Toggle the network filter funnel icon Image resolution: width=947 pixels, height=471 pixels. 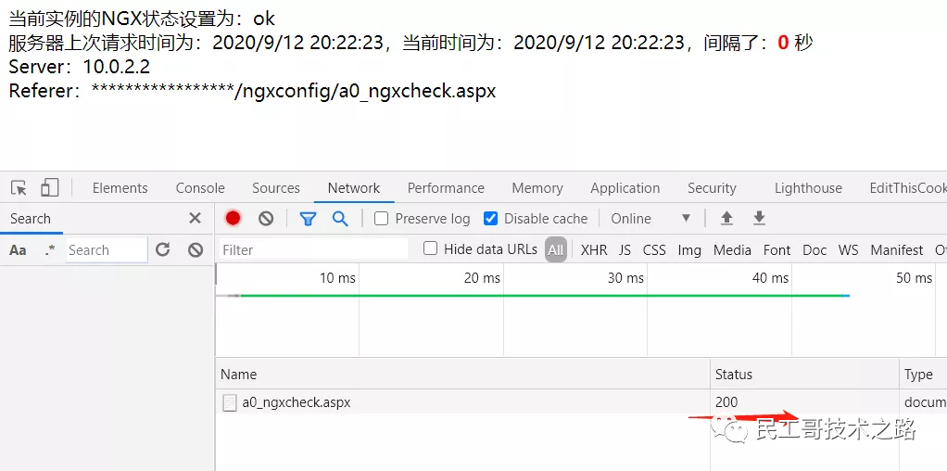[308, 219]
